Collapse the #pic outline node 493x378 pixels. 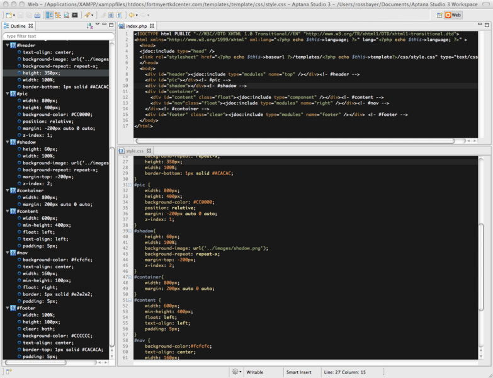pyautogui.click(x=7, y=94)
